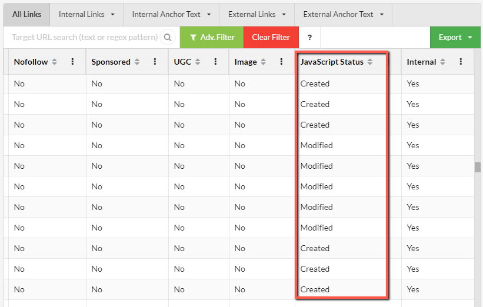
Task: Open Nofollow column options menu
Action: [x=73, y=62]
